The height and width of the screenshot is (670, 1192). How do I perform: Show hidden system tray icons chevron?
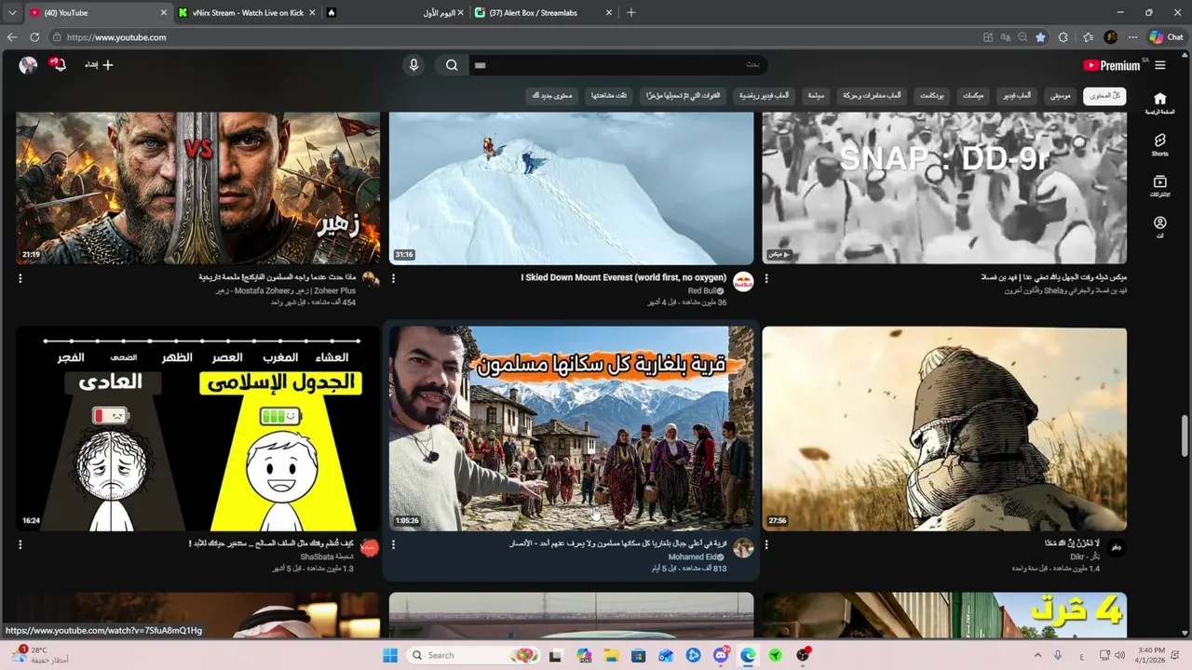(1037, 655)
